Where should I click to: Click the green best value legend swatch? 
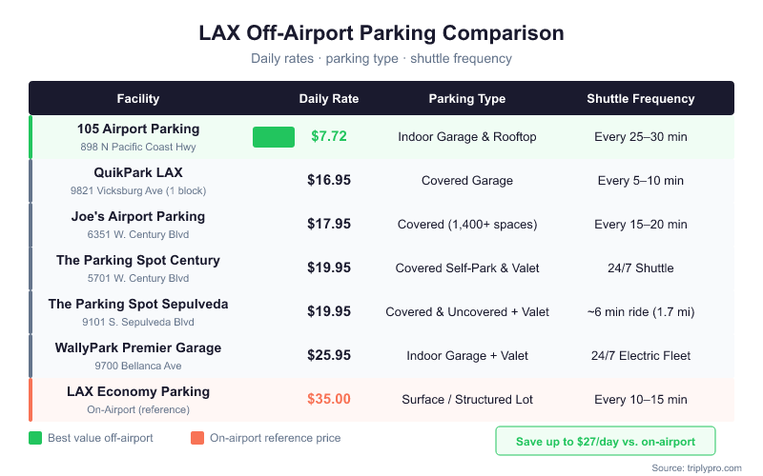coord(35,439)
